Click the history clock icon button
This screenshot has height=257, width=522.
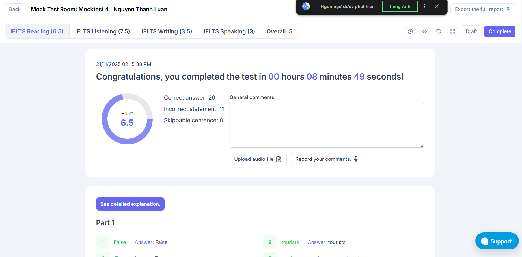(x=410, y=31)
